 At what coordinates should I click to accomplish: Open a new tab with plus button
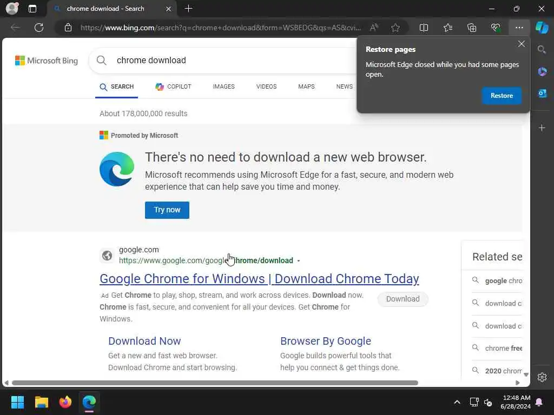click(189, 9)
